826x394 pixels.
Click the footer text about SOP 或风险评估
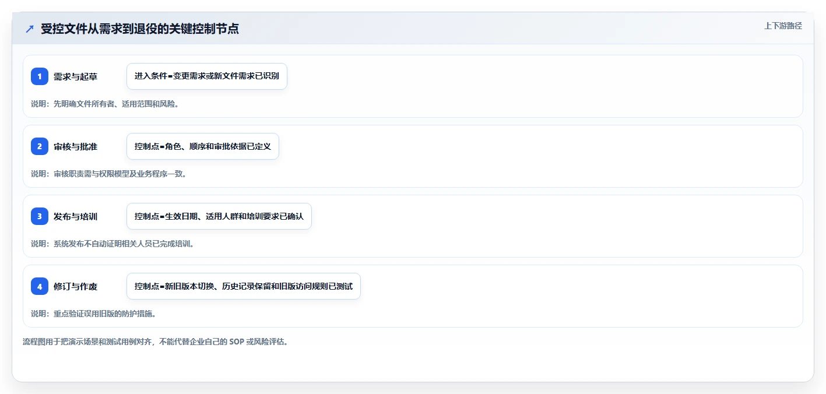coord(156,342)
